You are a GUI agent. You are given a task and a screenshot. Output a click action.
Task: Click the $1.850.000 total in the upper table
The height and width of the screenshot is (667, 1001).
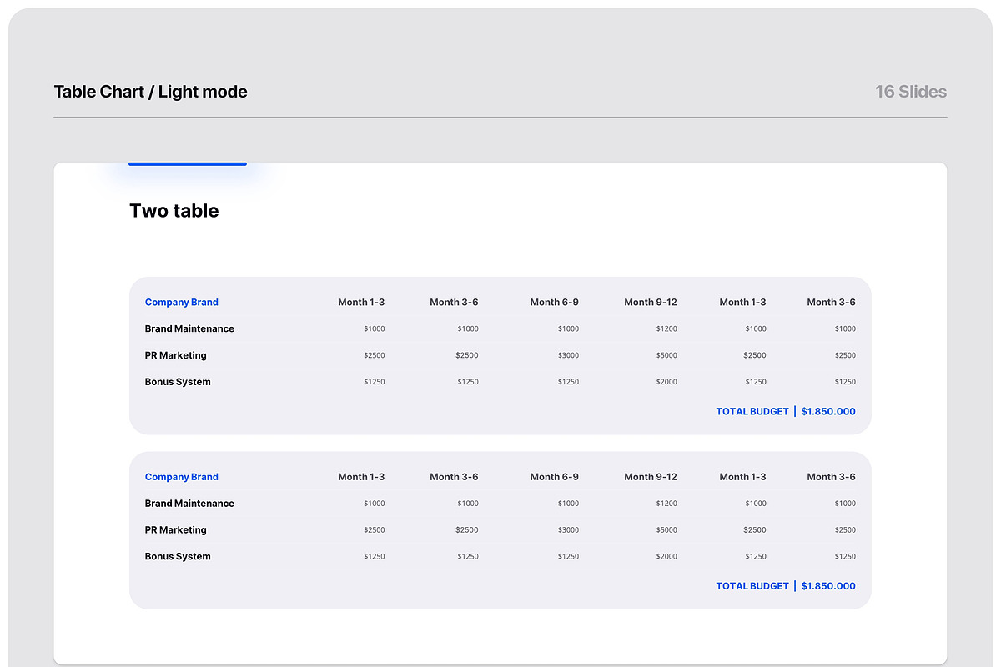[828, 412]
